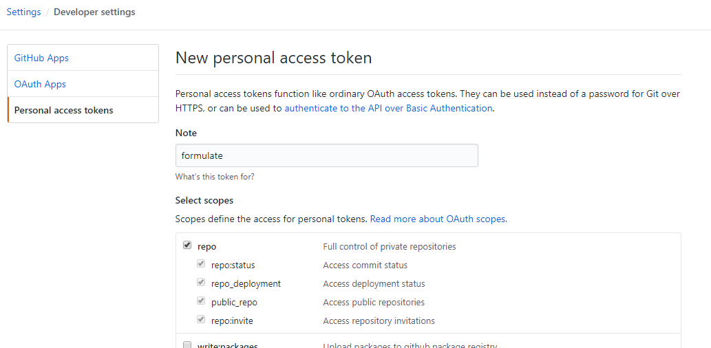
Task: Open GitHub Apps in the sidebar
Action: [x=41, y=58]
